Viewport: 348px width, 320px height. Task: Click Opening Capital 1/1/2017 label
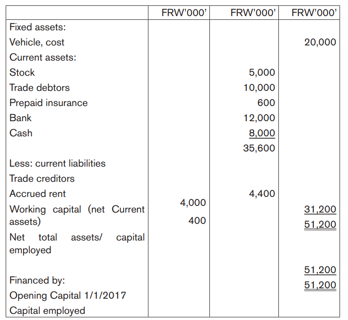click(68, 295)
